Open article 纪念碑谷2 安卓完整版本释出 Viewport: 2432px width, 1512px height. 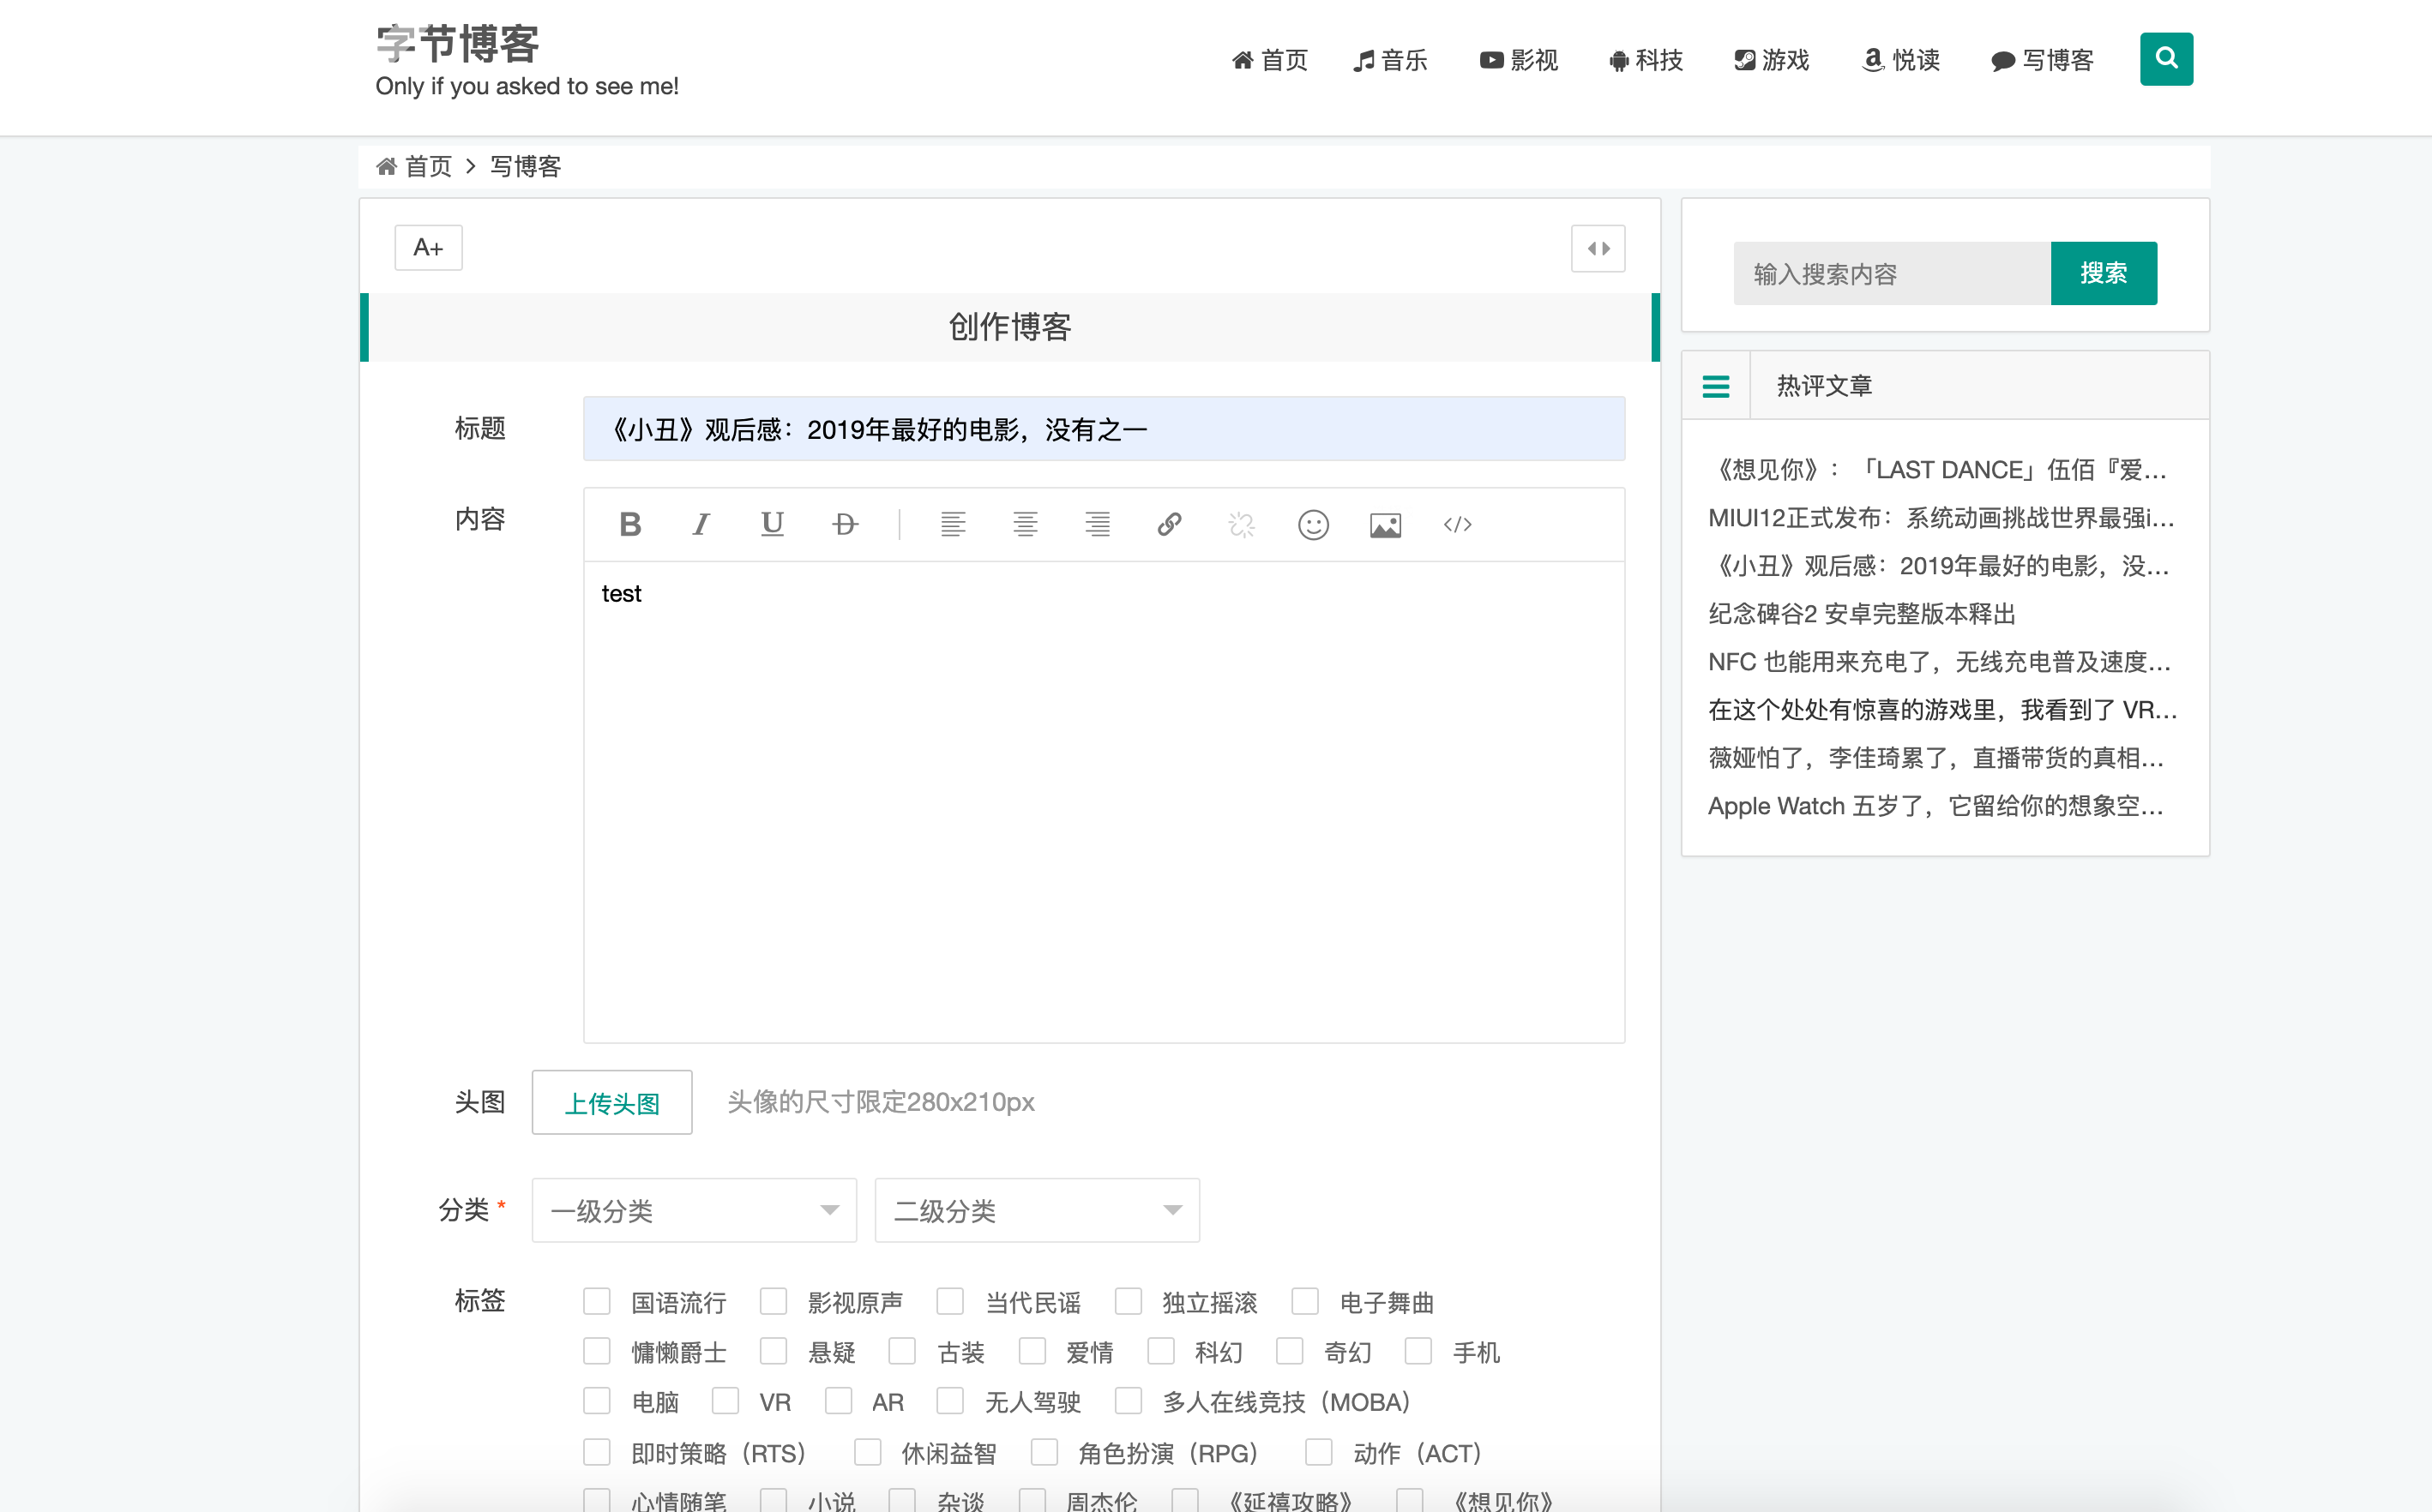[1862, 614]
